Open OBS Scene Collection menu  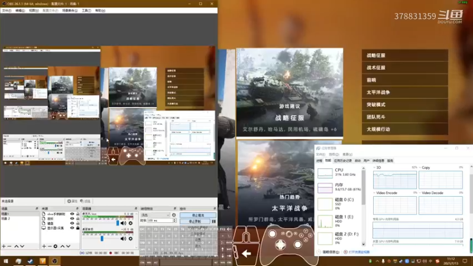click(70, 11)
